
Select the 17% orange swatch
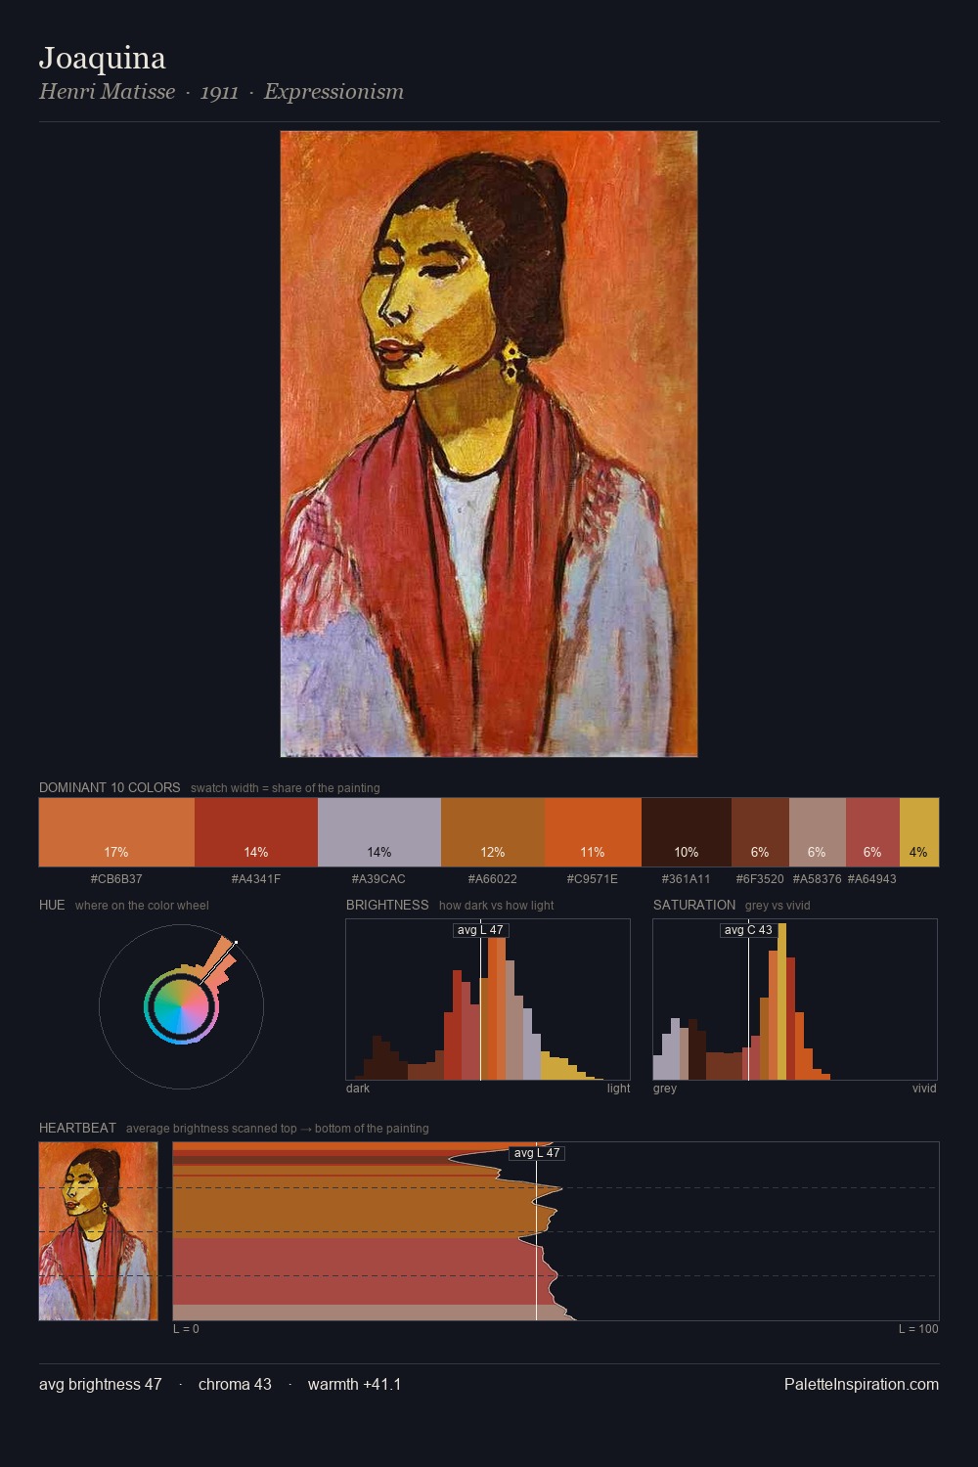coord(116,832)
